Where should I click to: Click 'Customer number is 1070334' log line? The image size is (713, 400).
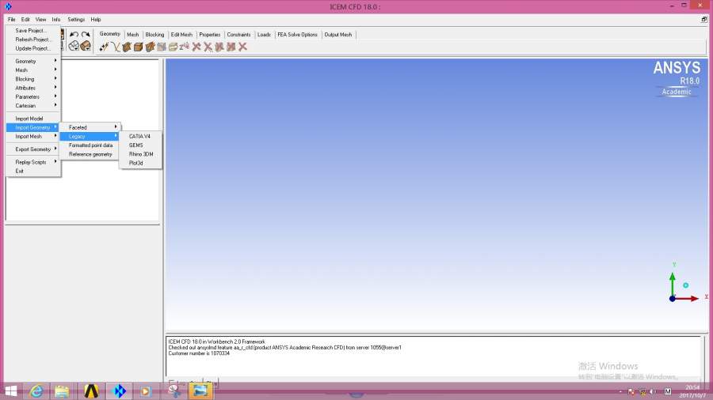click(199, 353)
